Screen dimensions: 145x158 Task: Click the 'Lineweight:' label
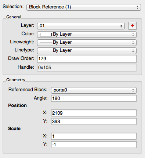click(x=22, y=42)
